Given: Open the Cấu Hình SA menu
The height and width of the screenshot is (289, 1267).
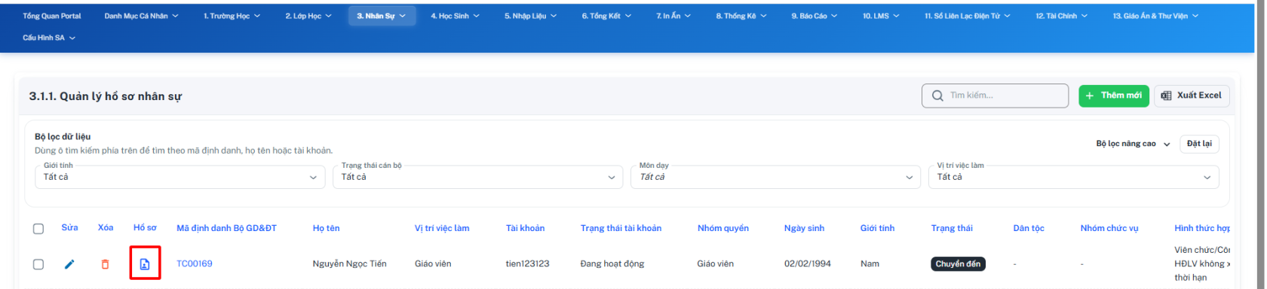Looking at the screenshot, I should click(x=49, y=38).
